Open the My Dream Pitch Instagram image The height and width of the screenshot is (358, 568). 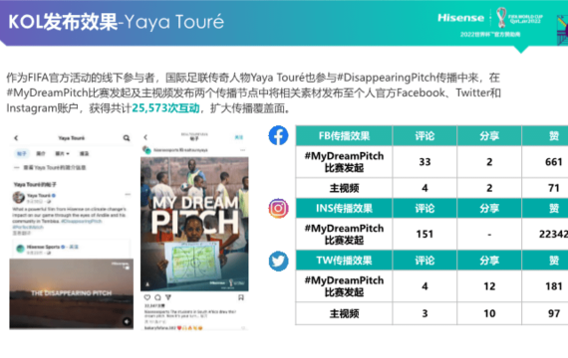tap(194, 224)
